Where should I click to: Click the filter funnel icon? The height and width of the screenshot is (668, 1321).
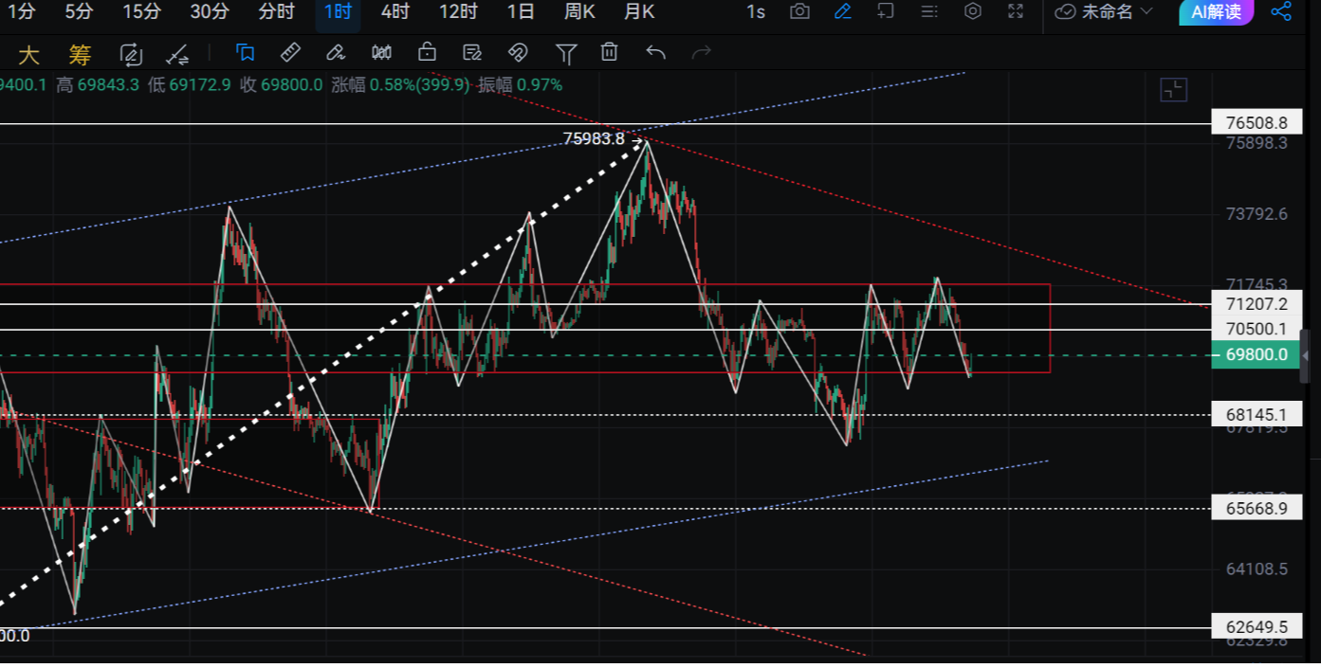point(566,52)
